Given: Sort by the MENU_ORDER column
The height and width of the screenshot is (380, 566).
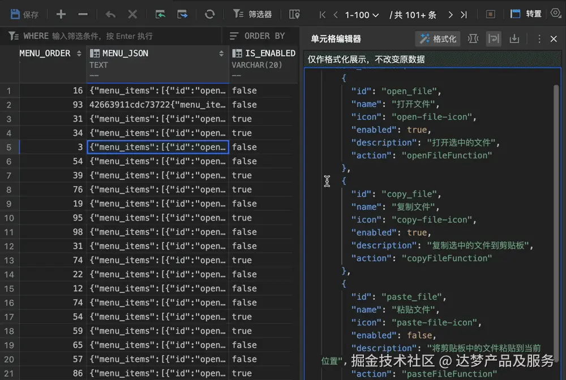Looking at the screenshot, I should point(79,54).
